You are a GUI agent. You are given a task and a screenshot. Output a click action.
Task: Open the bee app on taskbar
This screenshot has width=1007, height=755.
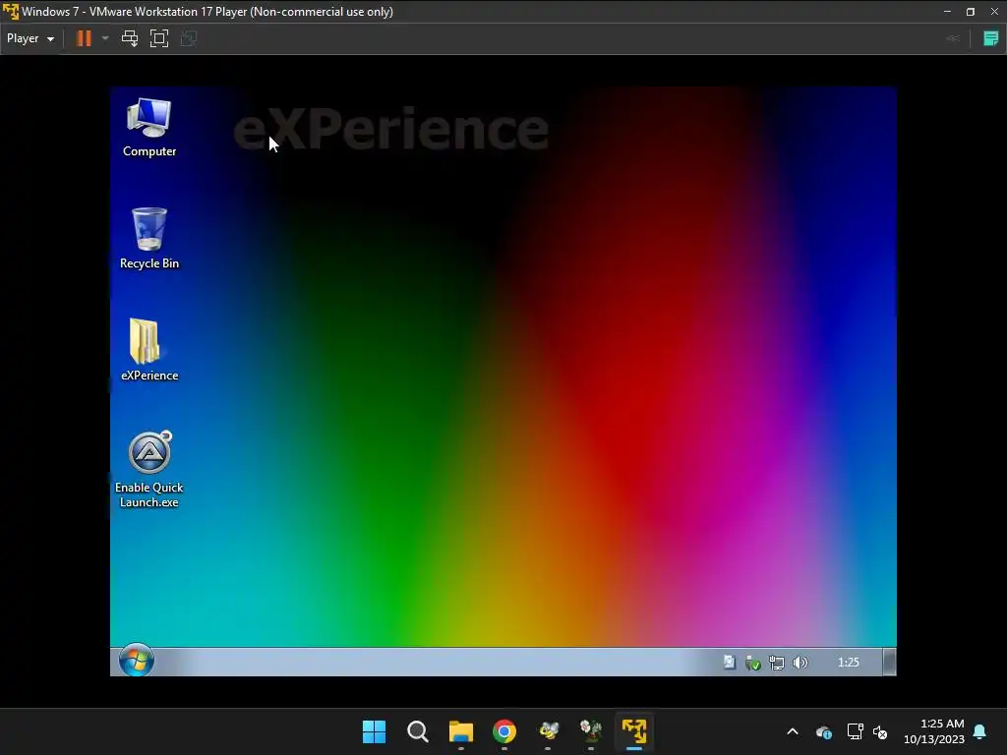pyautogui.click(x=549, y=731)
